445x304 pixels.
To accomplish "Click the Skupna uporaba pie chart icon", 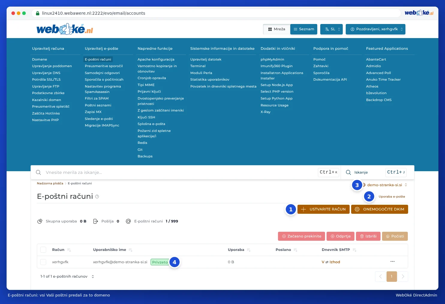I will click(x=40, y=221).
